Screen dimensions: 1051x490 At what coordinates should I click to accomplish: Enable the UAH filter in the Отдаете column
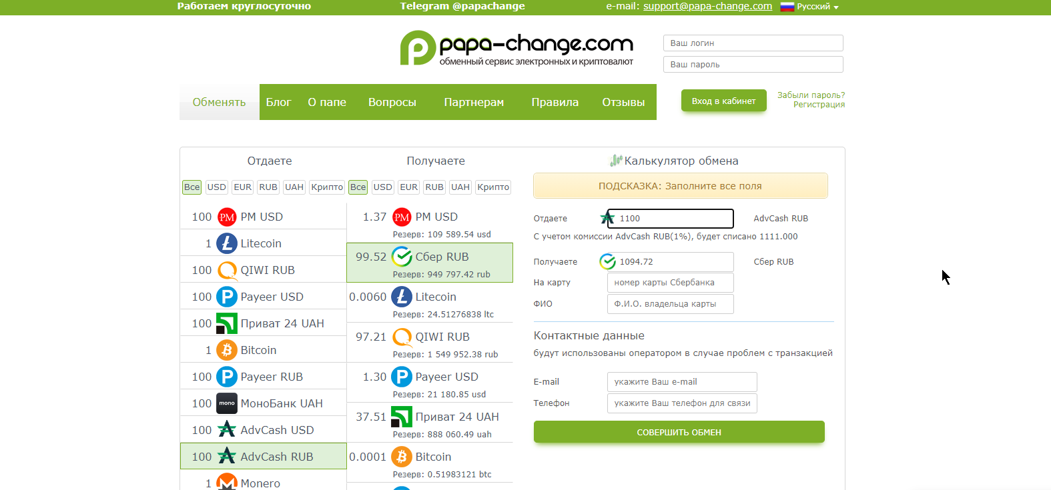coord(294,187)
